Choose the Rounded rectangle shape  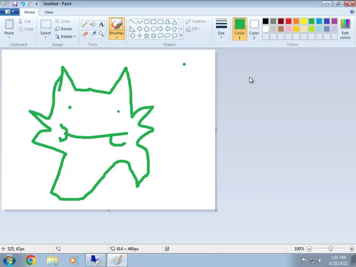(x=161, y=22)
